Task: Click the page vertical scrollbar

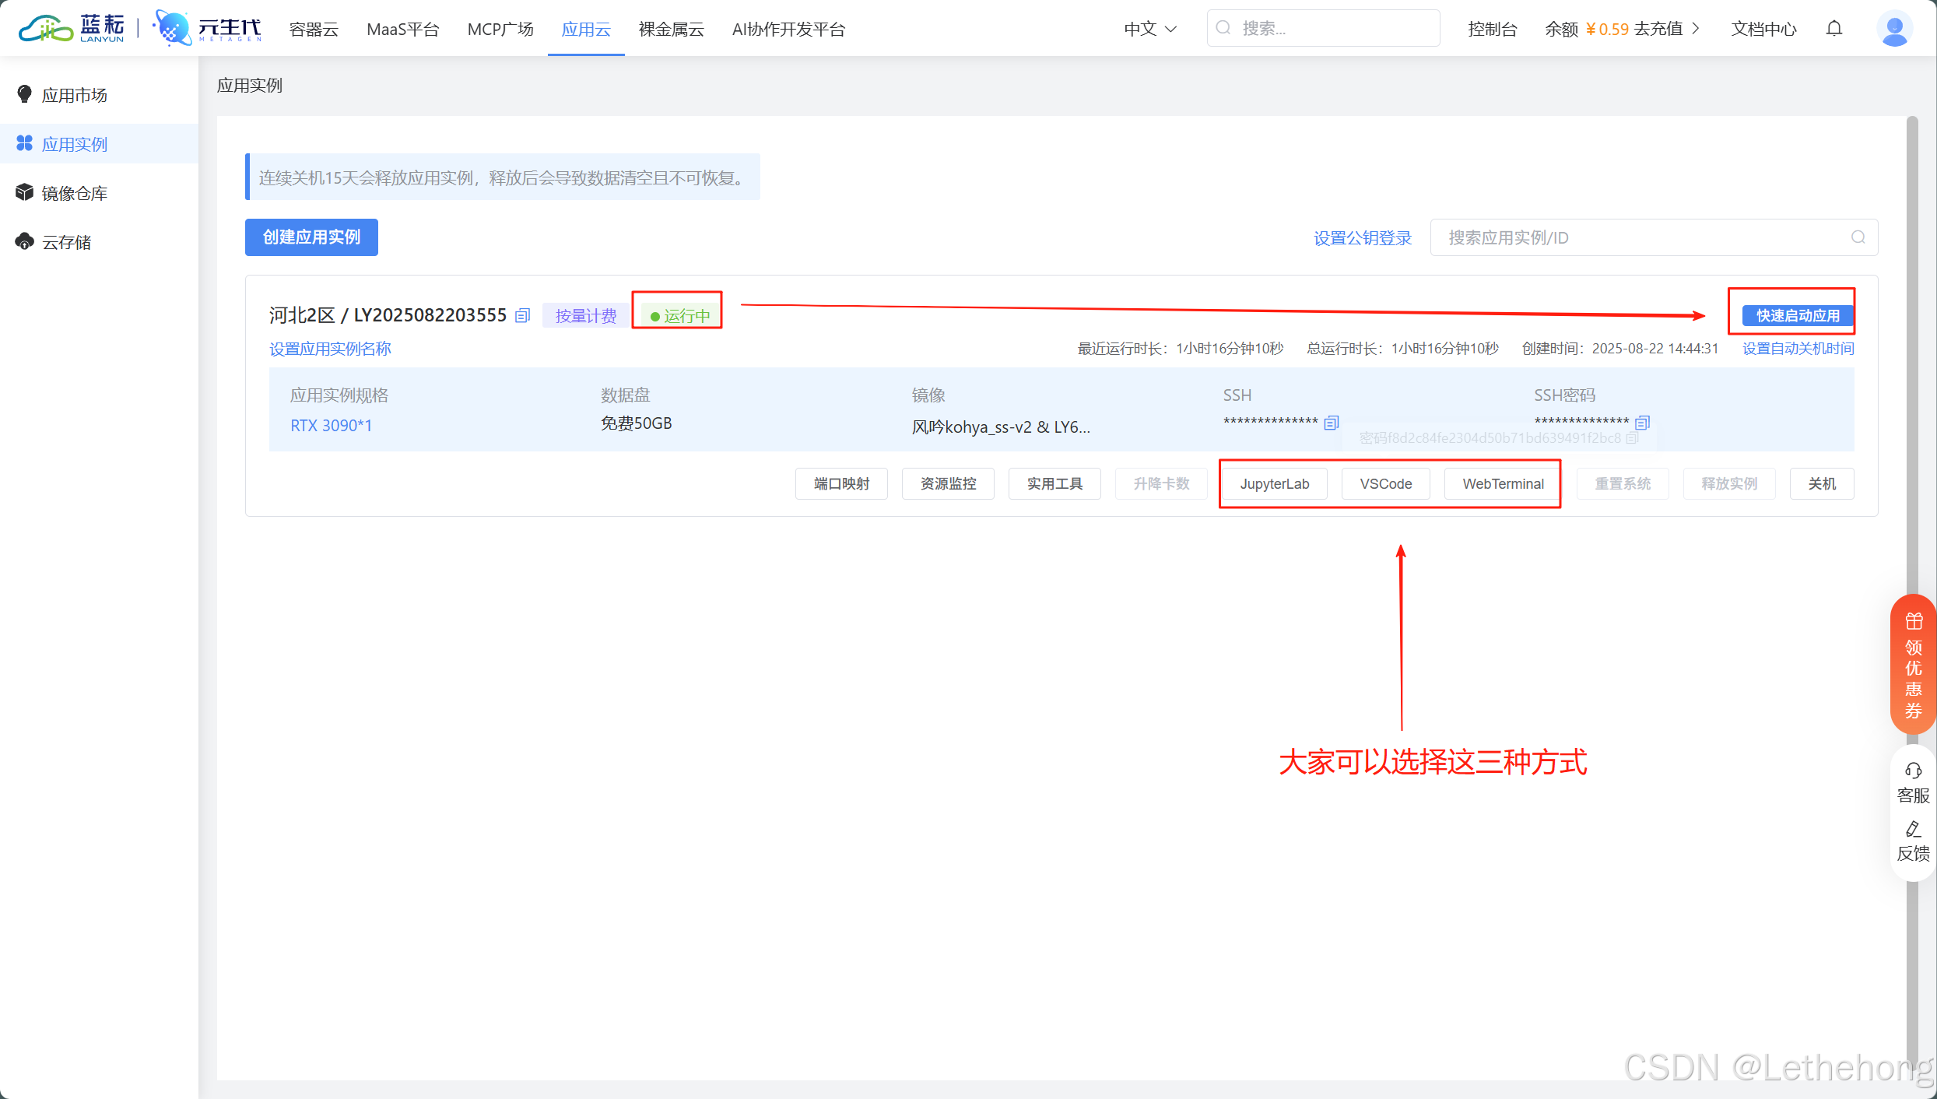Action: [1912, 467]
